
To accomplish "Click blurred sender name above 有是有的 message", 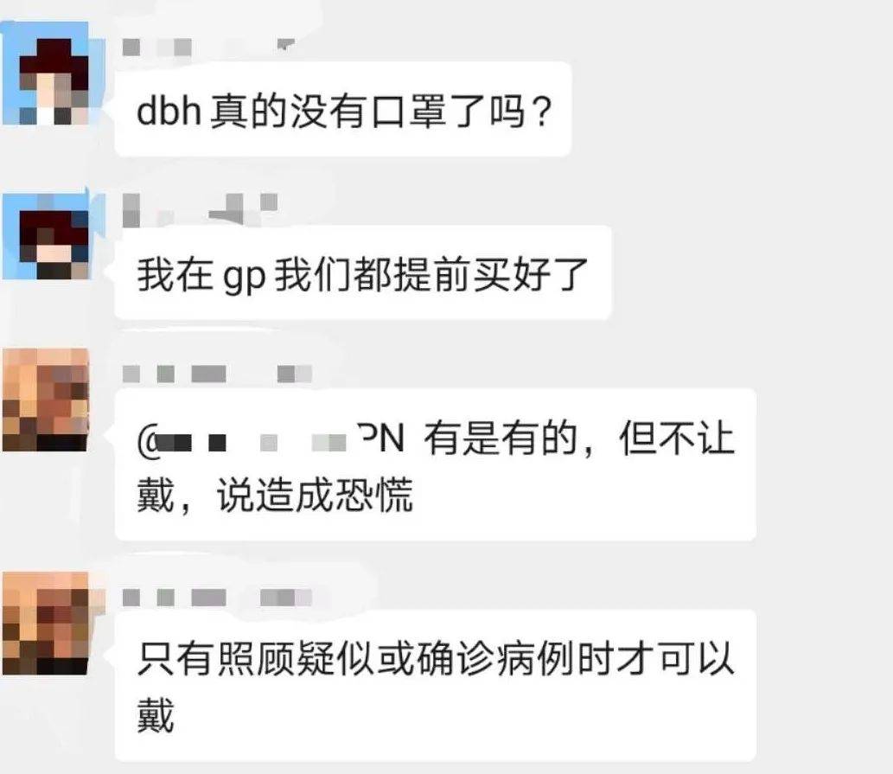I will [x=217, y=374].
